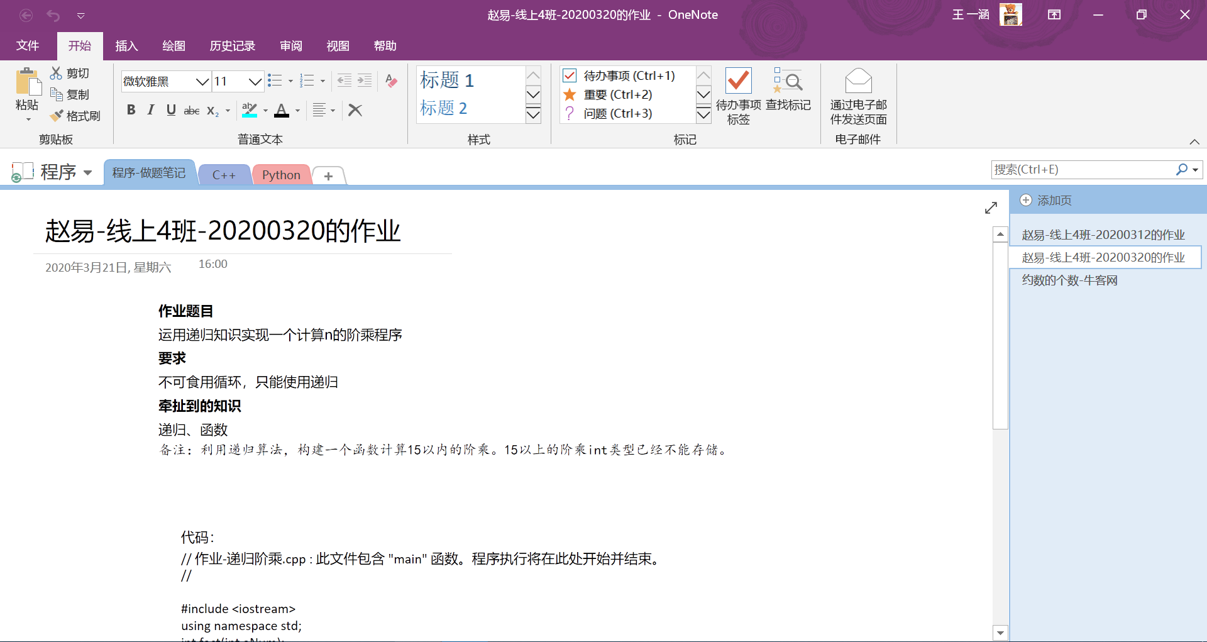The image size is (1207, 642).
Task: Apply the font color A button
Action: pos(282,111)
